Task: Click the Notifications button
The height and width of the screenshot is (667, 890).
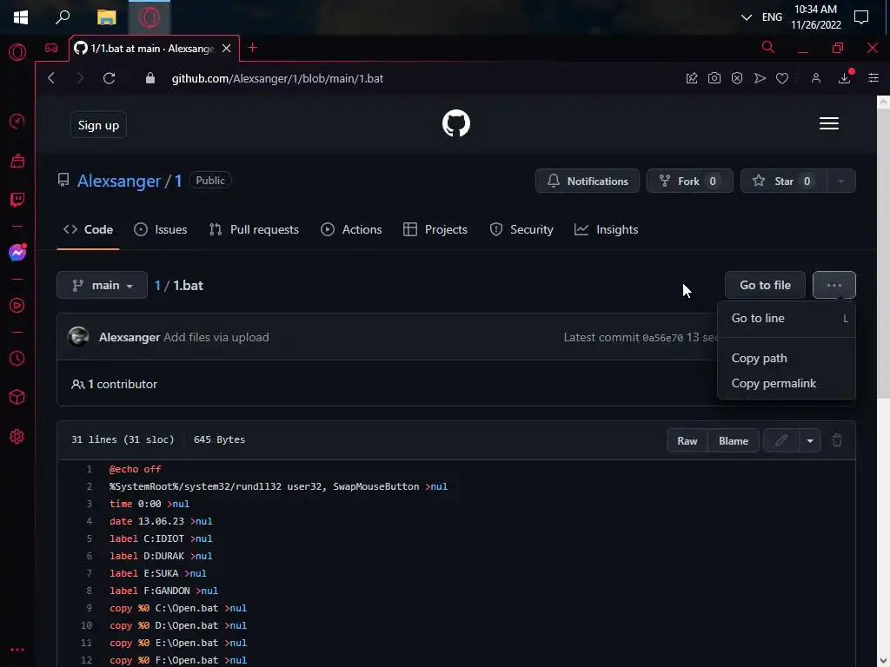Action: coord(588,181)
